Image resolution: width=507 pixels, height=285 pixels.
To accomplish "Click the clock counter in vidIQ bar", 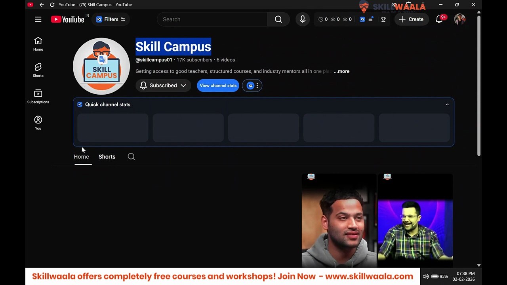I will [323, 19].
